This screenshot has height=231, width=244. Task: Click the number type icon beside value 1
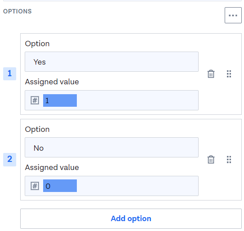pyautogui.click(x=35, y=100)
